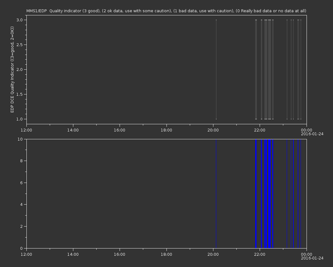Click the 4 tick label on the blue-bar plot
Viewport: 333px width, 267px height.
(x=21, y=205)
